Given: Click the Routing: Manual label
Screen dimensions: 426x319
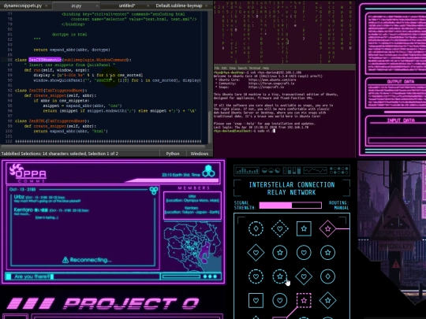Looking at the screenshot, I should point(338,206).
